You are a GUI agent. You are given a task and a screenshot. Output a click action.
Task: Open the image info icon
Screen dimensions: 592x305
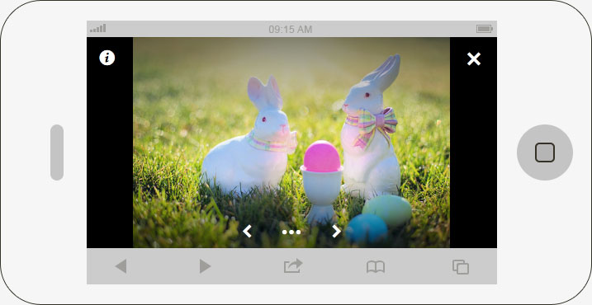(107, 58)
